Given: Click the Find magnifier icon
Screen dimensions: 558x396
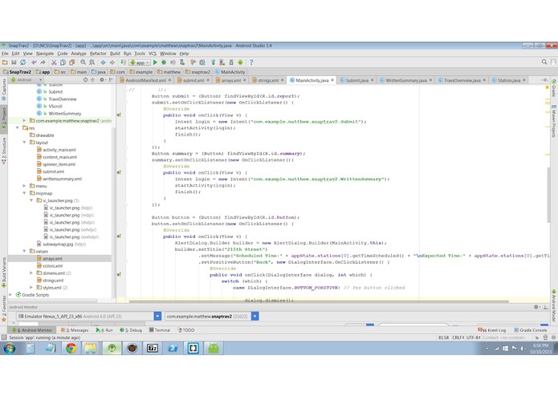Looking at the screenshot, I should point(83,63).
